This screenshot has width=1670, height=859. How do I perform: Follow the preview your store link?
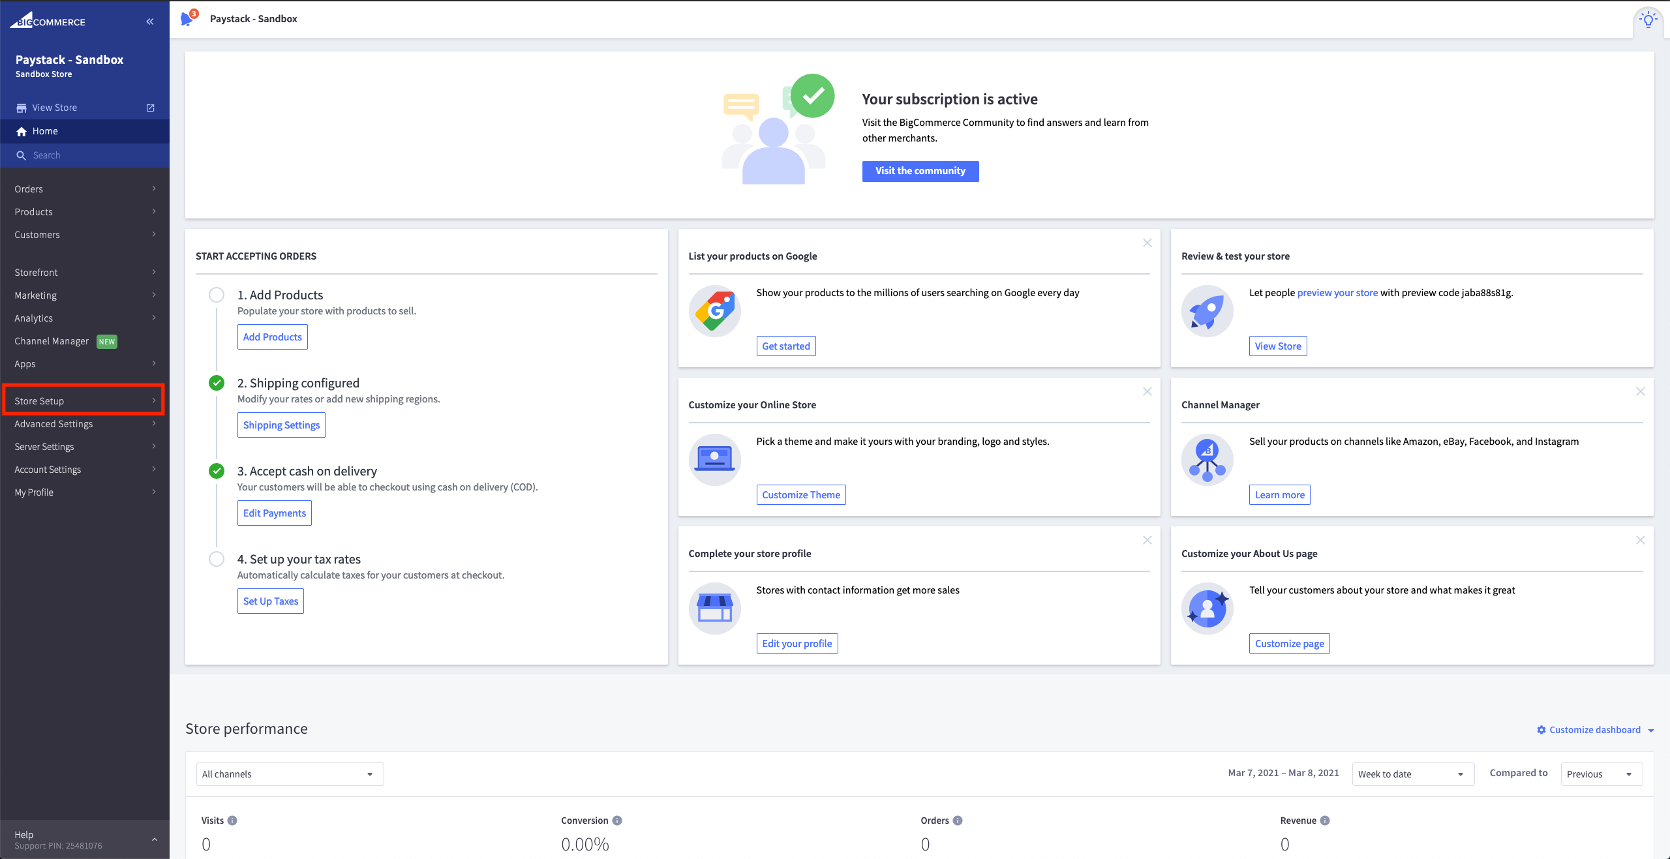[x=1337, y=293]
